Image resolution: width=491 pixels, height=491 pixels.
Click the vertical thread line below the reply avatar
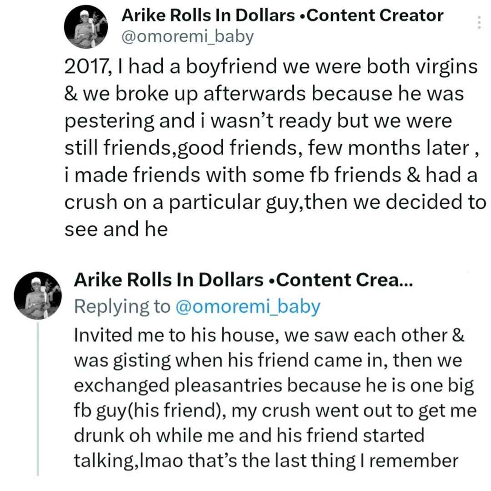tap(38, 399)
